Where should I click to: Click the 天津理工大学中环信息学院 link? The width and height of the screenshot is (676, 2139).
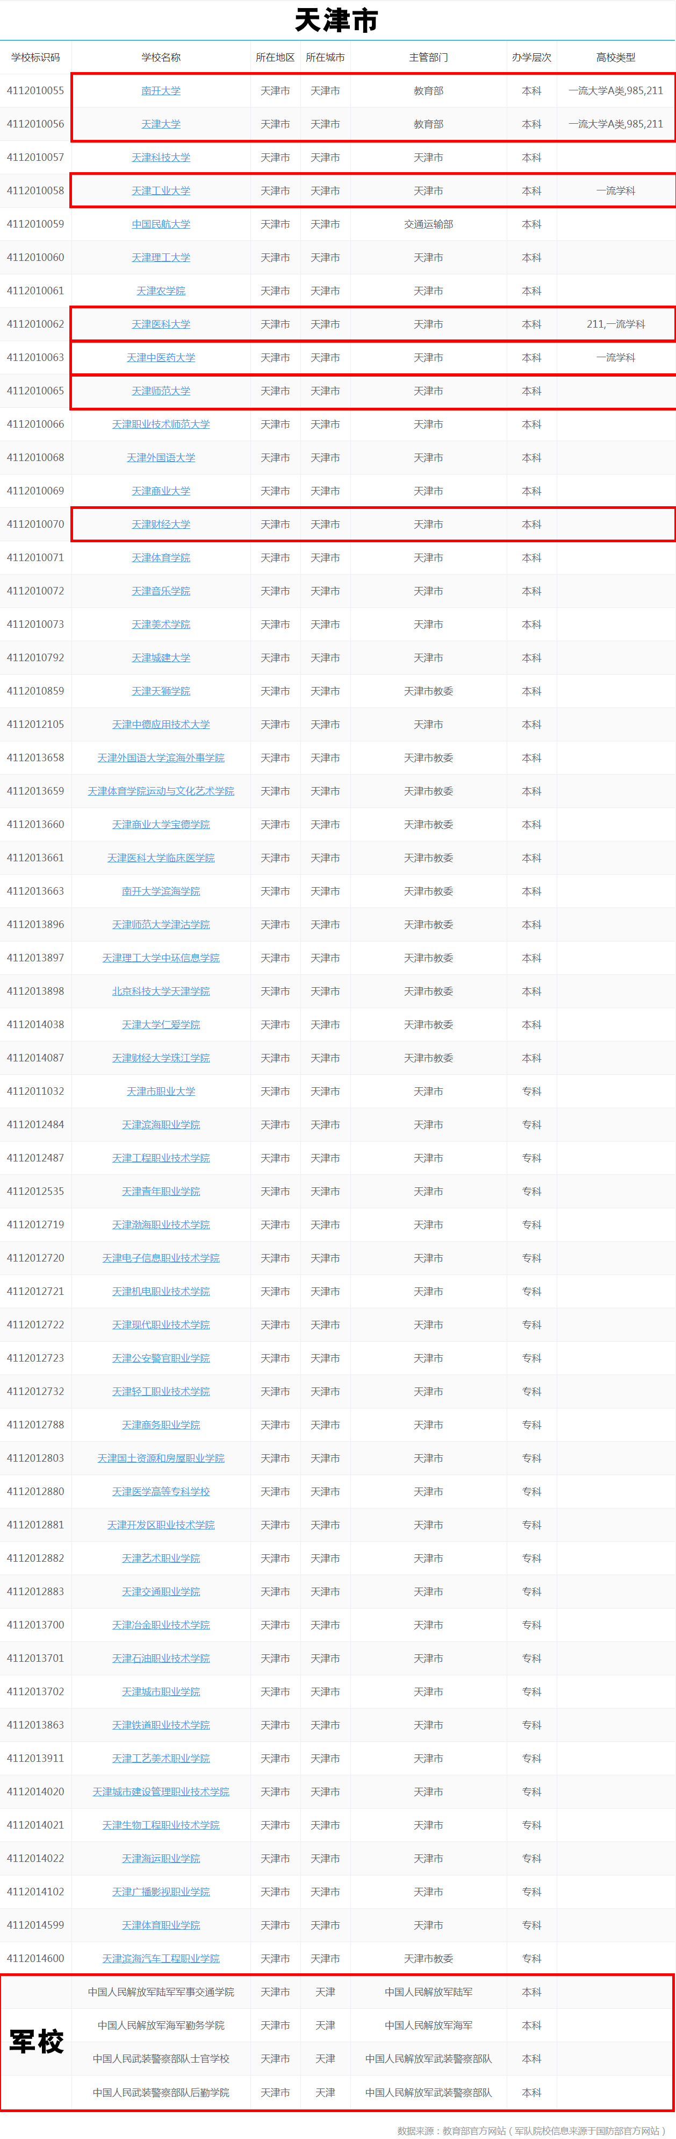(x=161, y=958)
